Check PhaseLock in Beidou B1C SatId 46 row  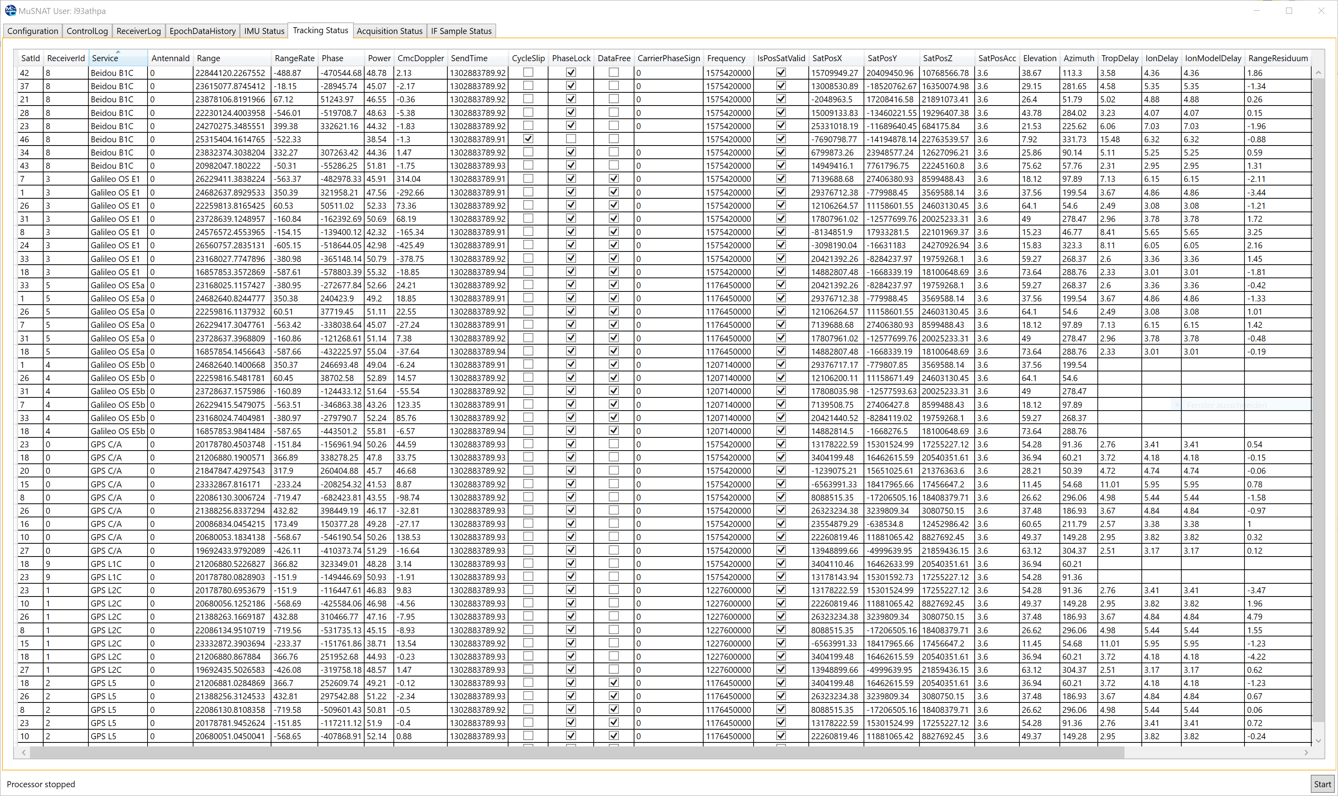click(x=571, y=138)
